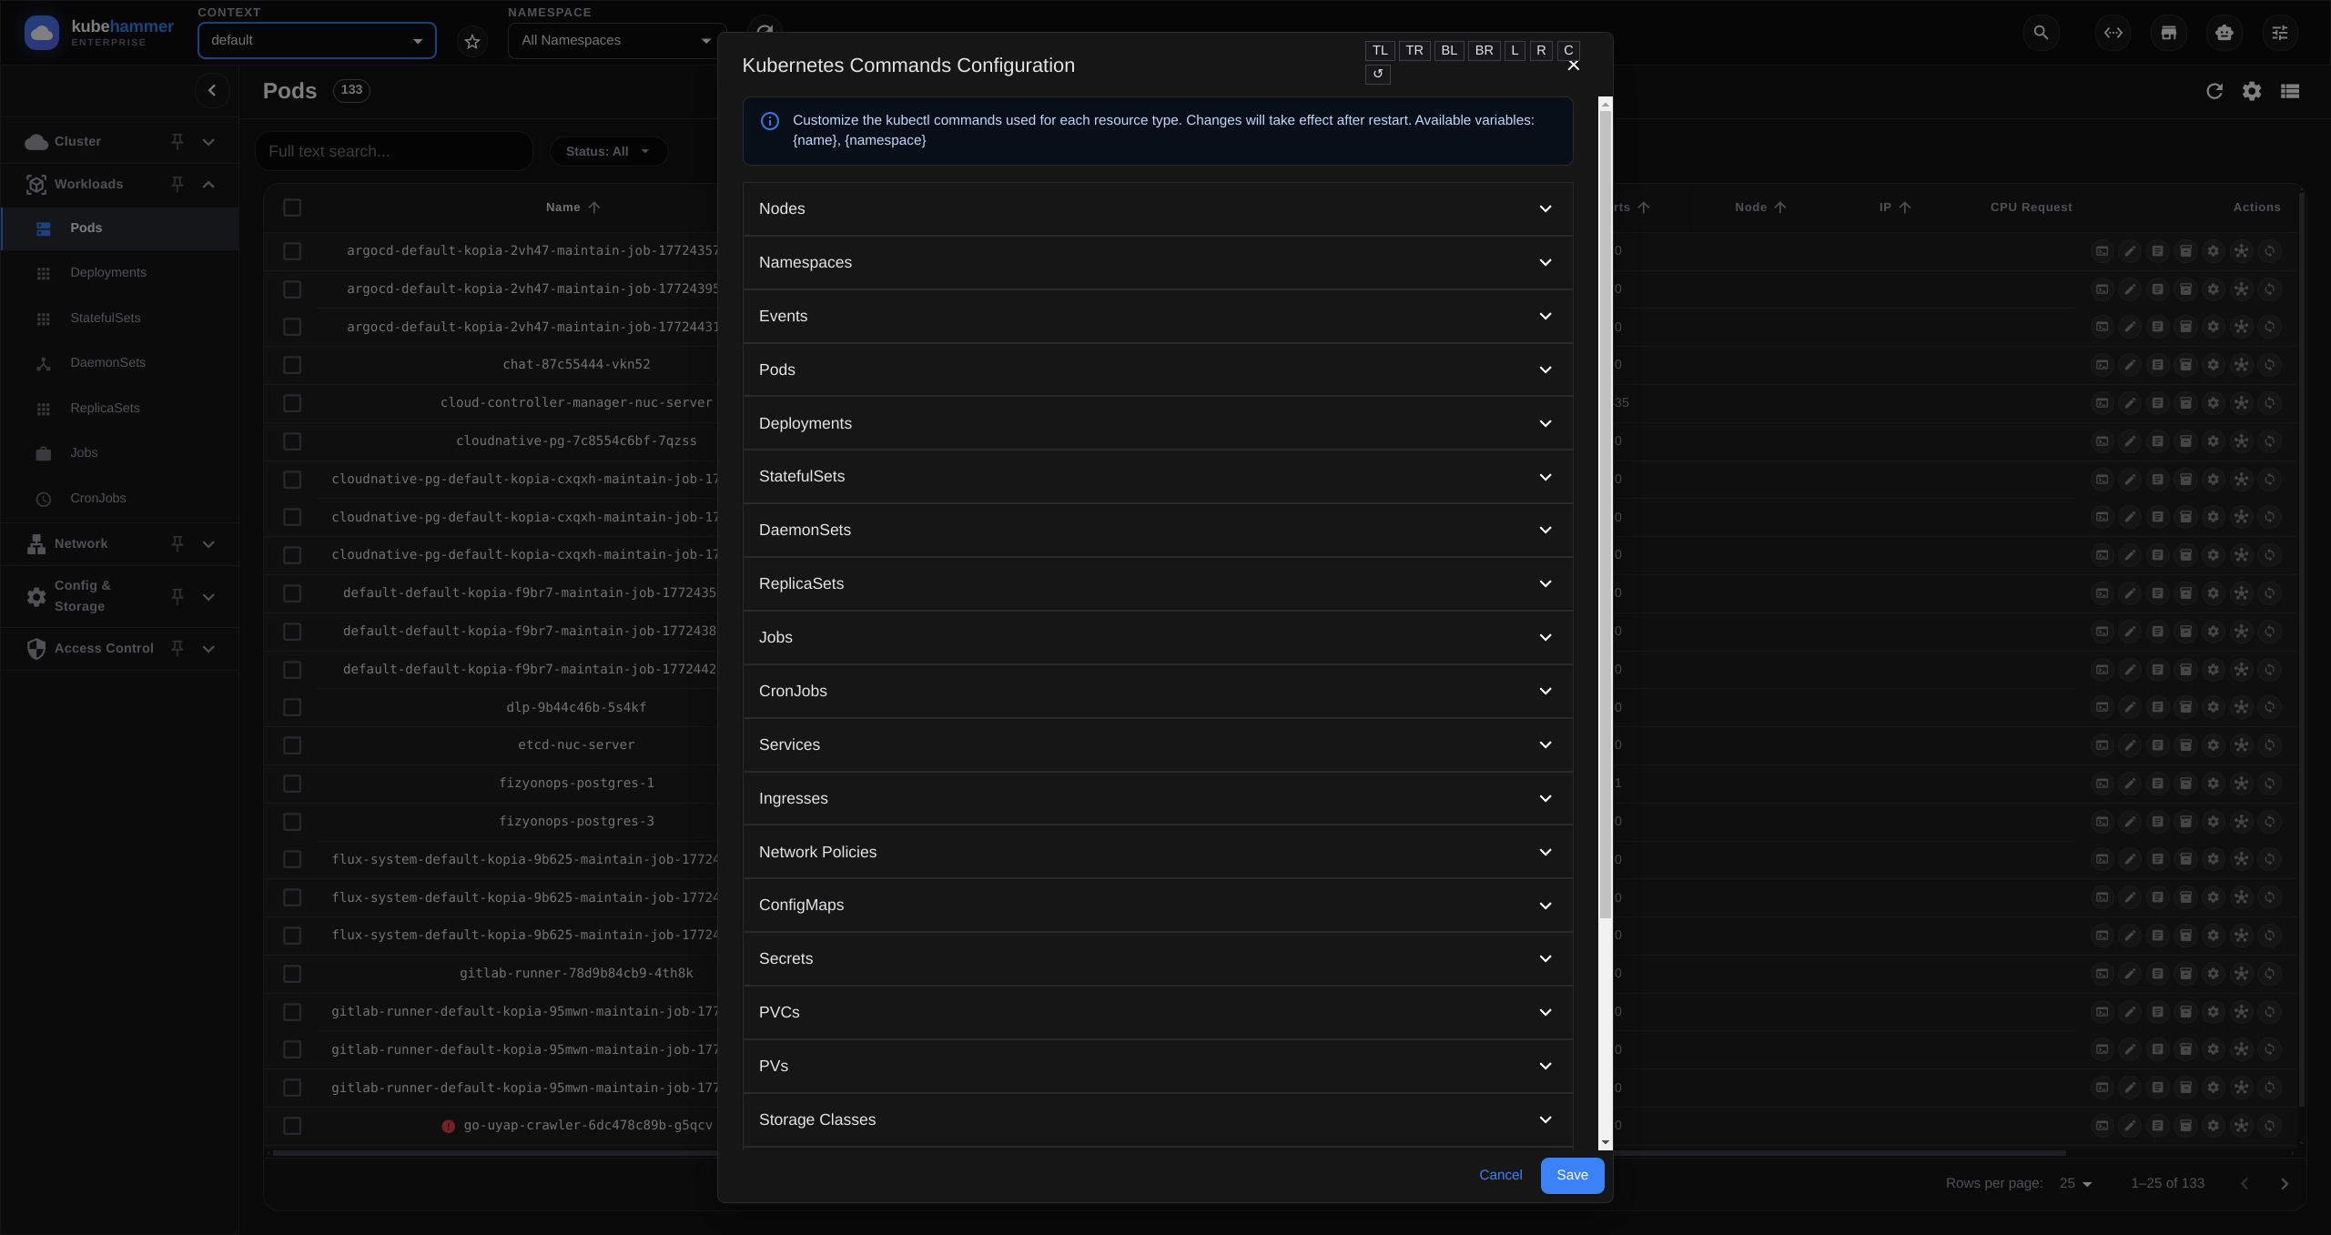The width and height of the screenshot is (2331, 1235).
Task: Pin the Network section
Action: point(177,543)
